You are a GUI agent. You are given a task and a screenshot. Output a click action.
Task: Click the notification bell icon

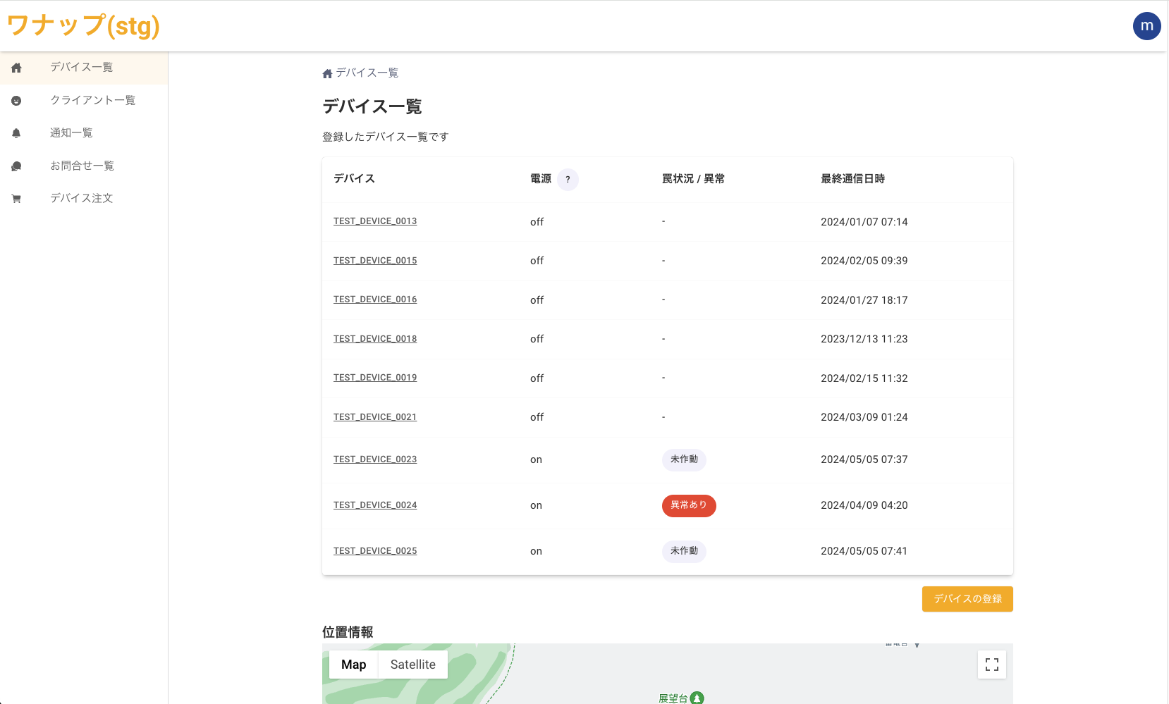pyautogui.click(x=16, y=133)
